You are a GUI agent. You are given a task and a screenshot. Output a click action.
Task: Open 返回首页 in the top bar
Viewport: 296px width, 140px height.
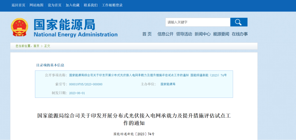click(18, 5)
